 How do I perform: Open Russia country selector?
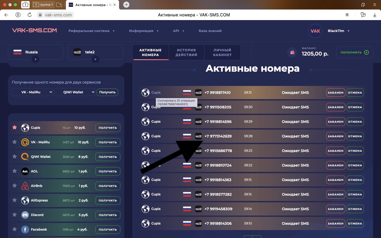pyautogui.click(x=35, y=52)
